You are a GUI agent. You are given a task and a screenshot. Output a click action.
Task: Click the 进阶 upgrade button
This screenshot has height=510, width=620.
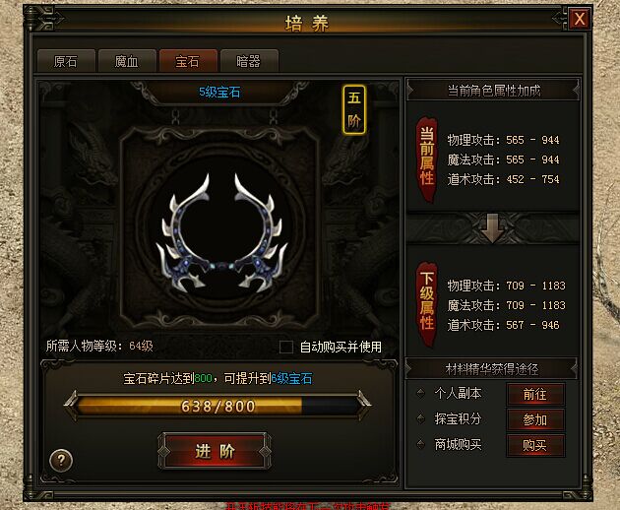[x=215, y=451]
